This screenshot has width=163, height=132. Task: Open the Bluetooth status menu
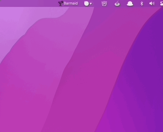pyautogui.click(x=142, y=4)
